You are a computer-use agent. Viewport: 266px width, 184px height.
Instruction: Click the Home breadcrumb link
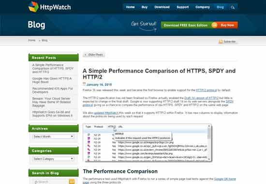click(32, 40)
